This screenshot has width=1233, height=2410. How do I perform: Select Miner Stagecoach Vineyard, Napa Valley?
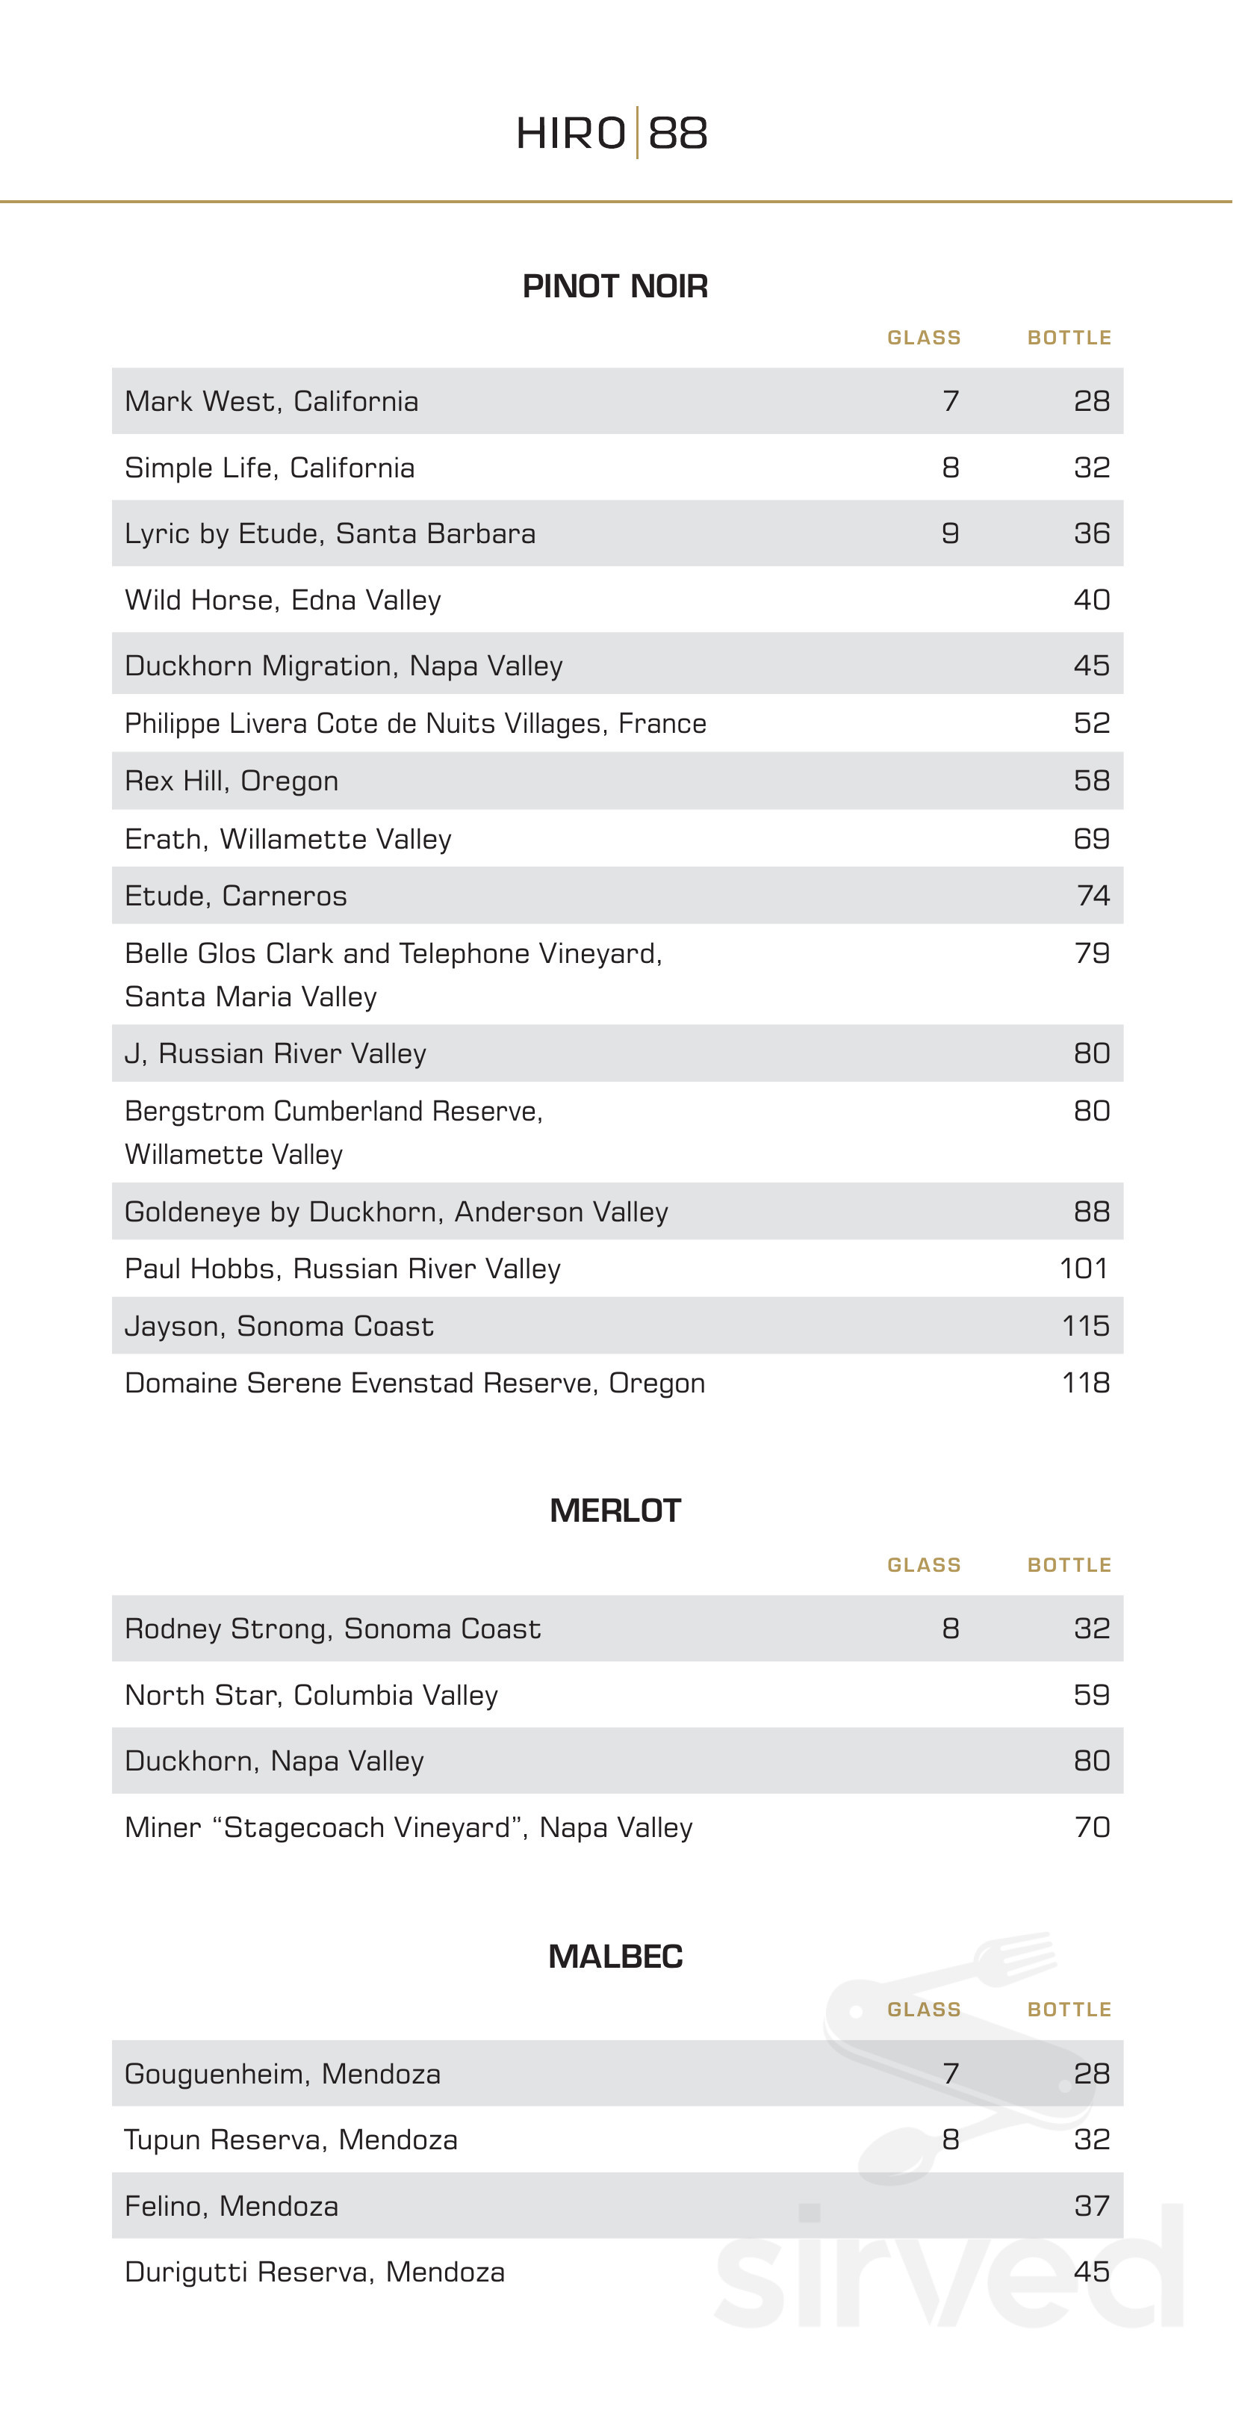coord(409,1827)
